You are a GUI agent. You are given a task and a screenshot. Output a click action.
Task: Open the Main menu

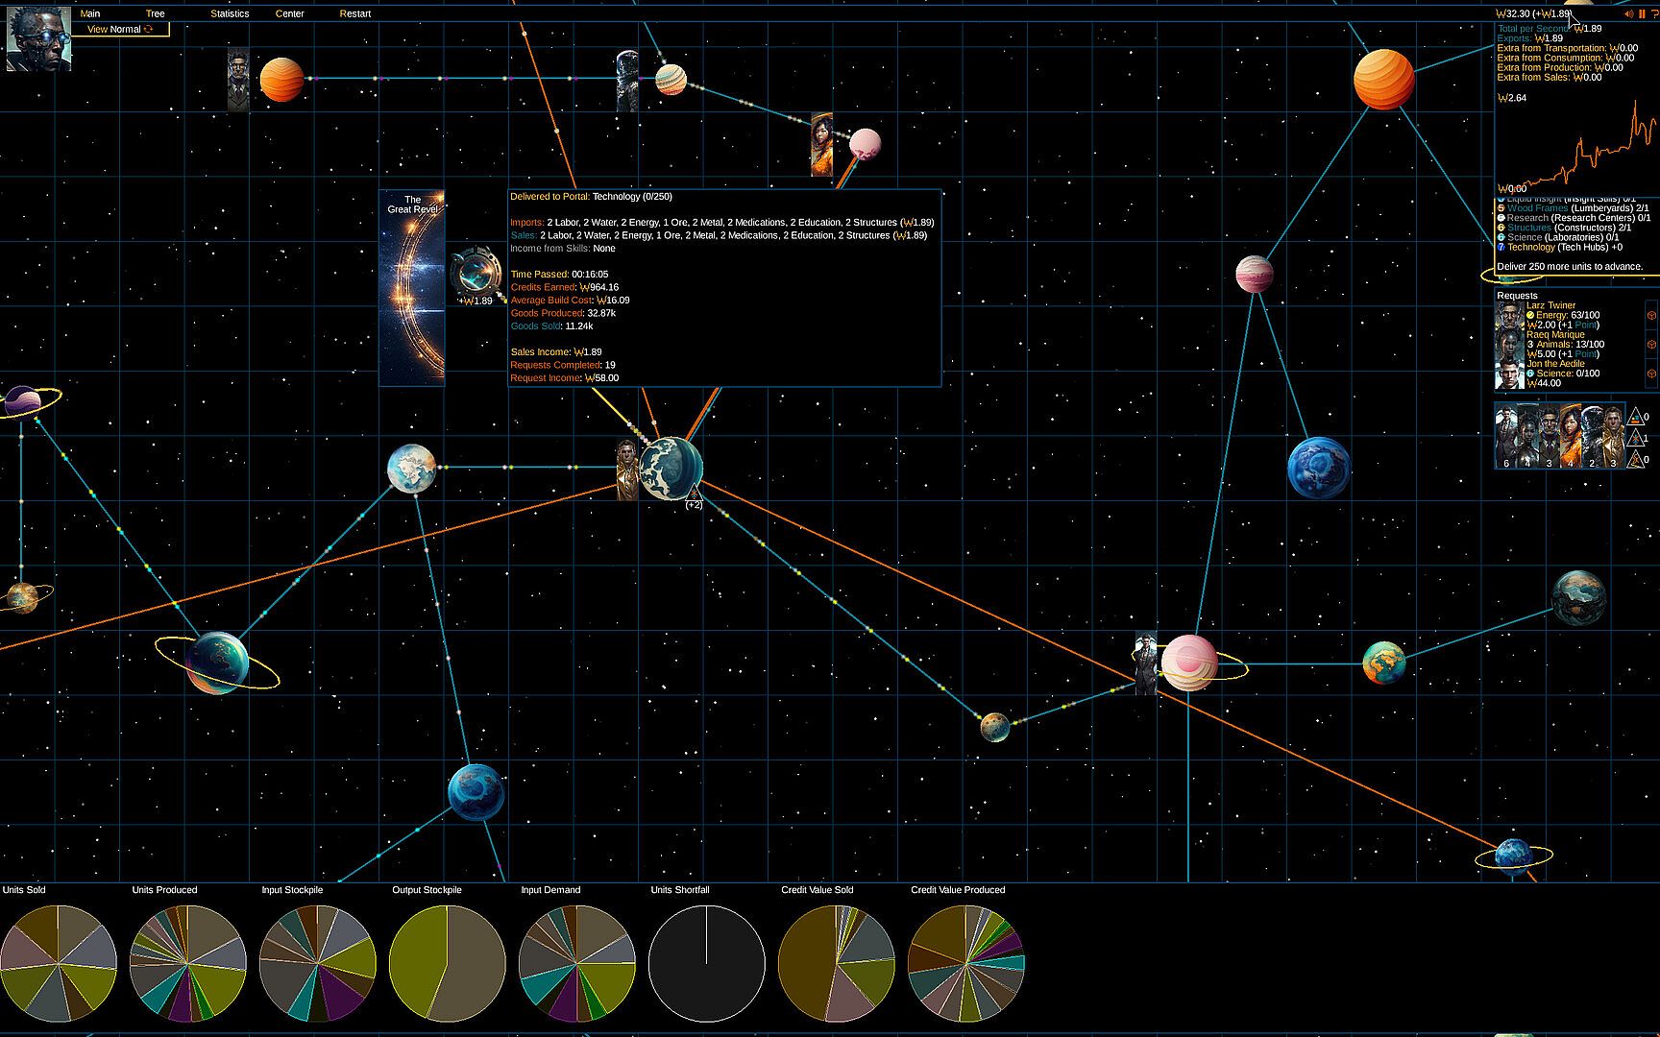coord(90,13)
